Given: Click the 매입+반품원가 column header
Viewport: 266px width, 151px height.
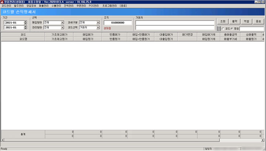Looking at the screenshot, I should [x=141, y=39].
